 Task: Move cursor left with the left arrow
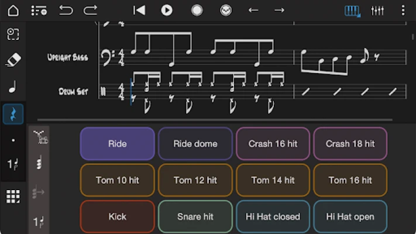click(x=253, y=11)
